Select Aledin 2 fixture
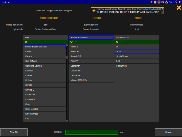 click(91, 47)
